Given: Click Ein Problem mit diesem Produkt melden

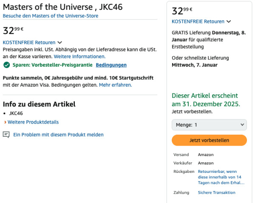Looking at the screenshot, I should tap(58, 135).
